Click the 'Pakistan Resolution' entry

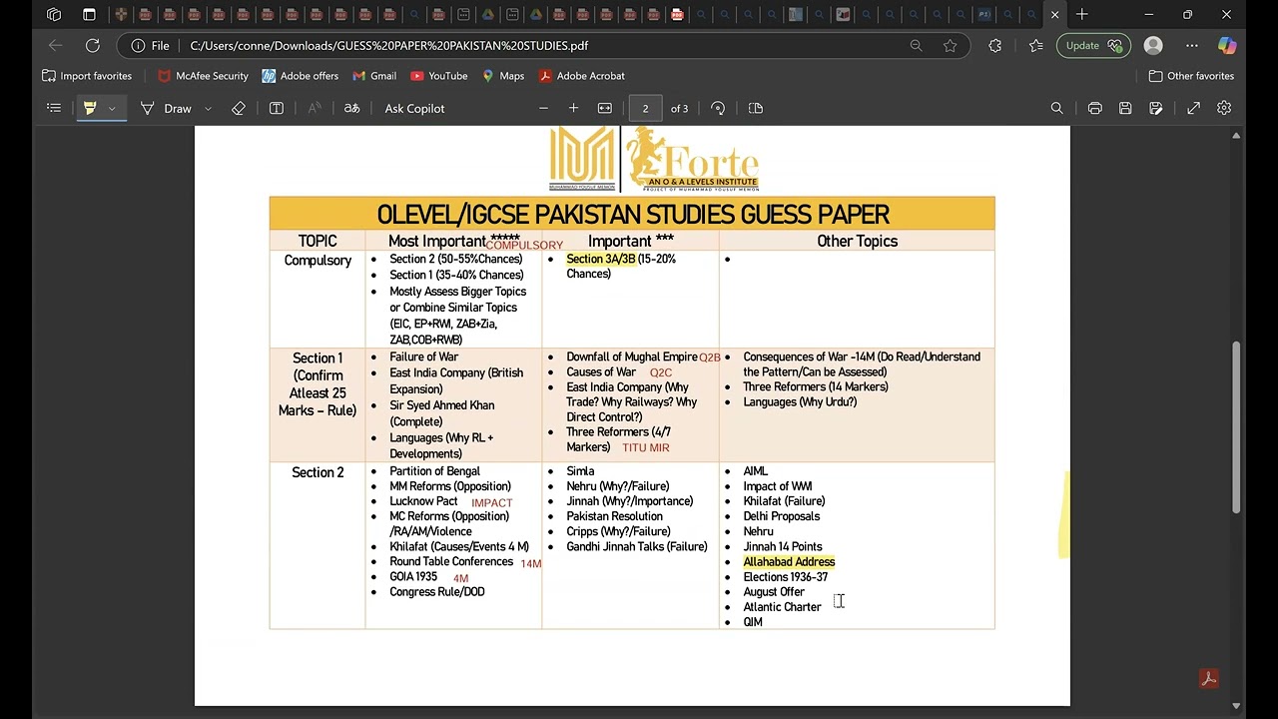pos(614,516)
